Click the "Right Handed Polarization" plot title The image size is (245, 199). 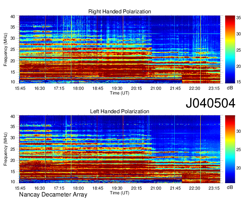[120, 12]
